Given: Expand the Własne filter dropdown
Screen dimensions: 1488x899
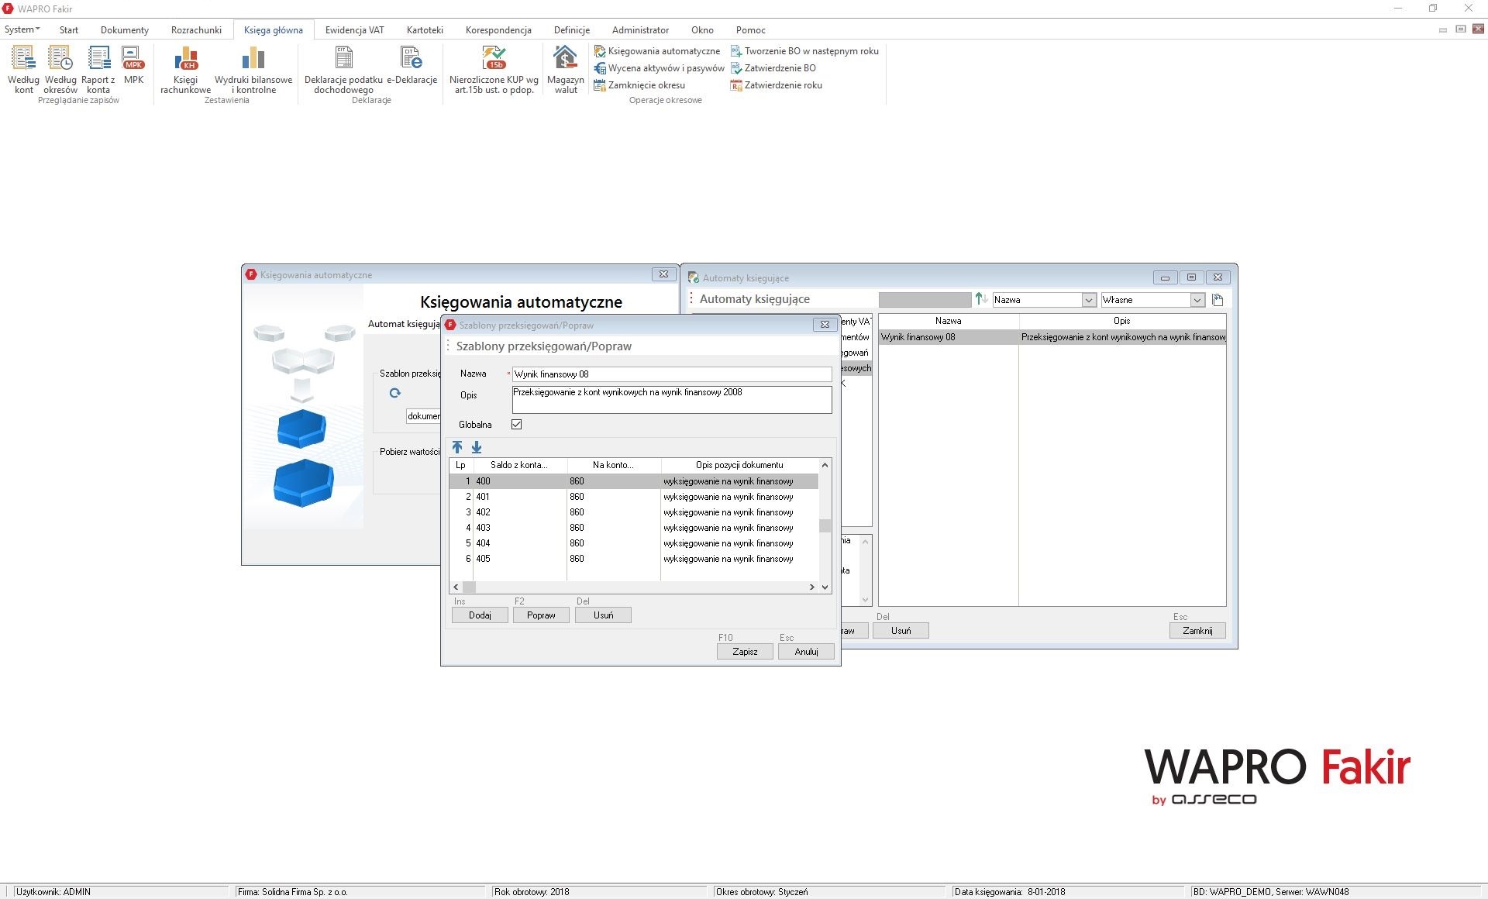Looking at the screenshot, I should point(1197,300).
